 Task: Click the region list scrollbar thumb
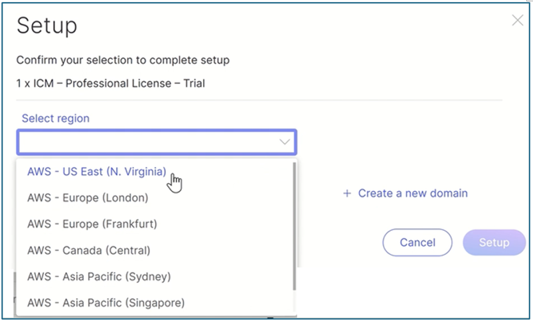(293, 226)
